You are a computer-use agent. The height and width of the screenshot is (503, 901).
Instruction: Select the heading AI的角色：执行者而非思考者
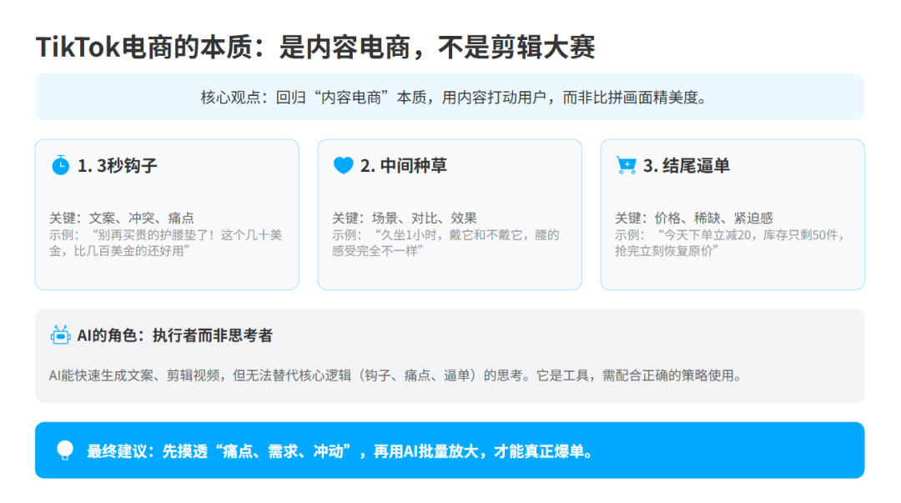tap(174, 335)
